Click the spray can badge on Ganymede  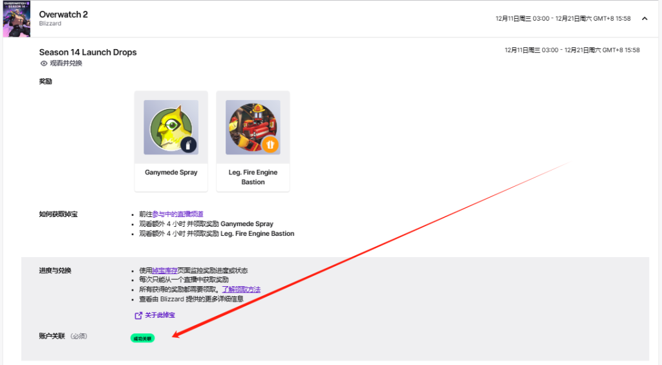click(188, 145)
